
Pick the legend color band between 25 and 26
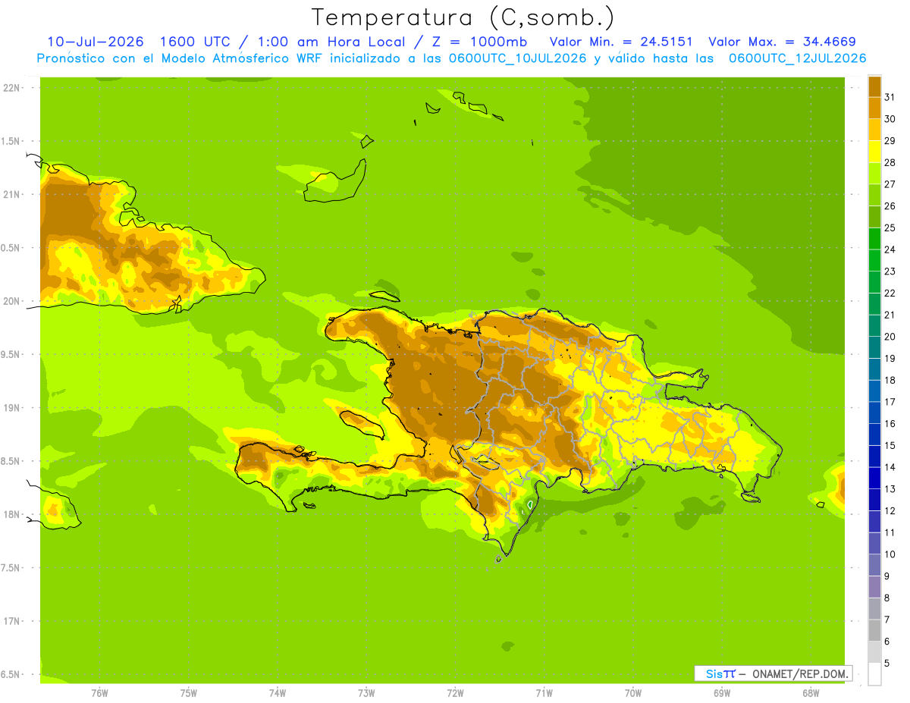(874, 217)
